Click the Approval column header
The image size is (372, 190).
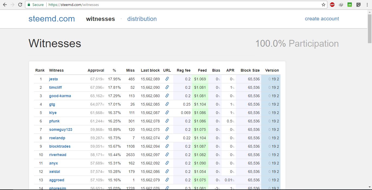point(96,70)
